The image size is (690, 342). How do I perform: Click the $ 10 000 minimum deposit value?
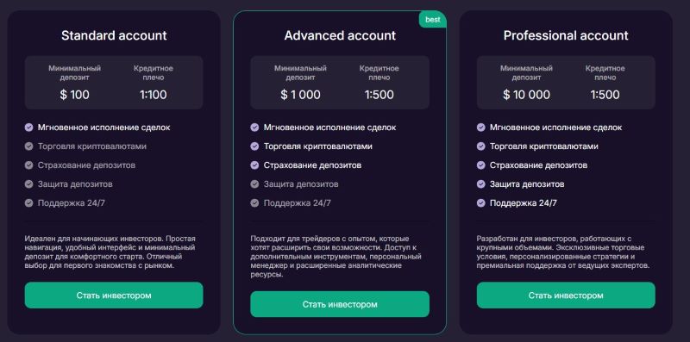pyautogui.click(x=526, y=95)
